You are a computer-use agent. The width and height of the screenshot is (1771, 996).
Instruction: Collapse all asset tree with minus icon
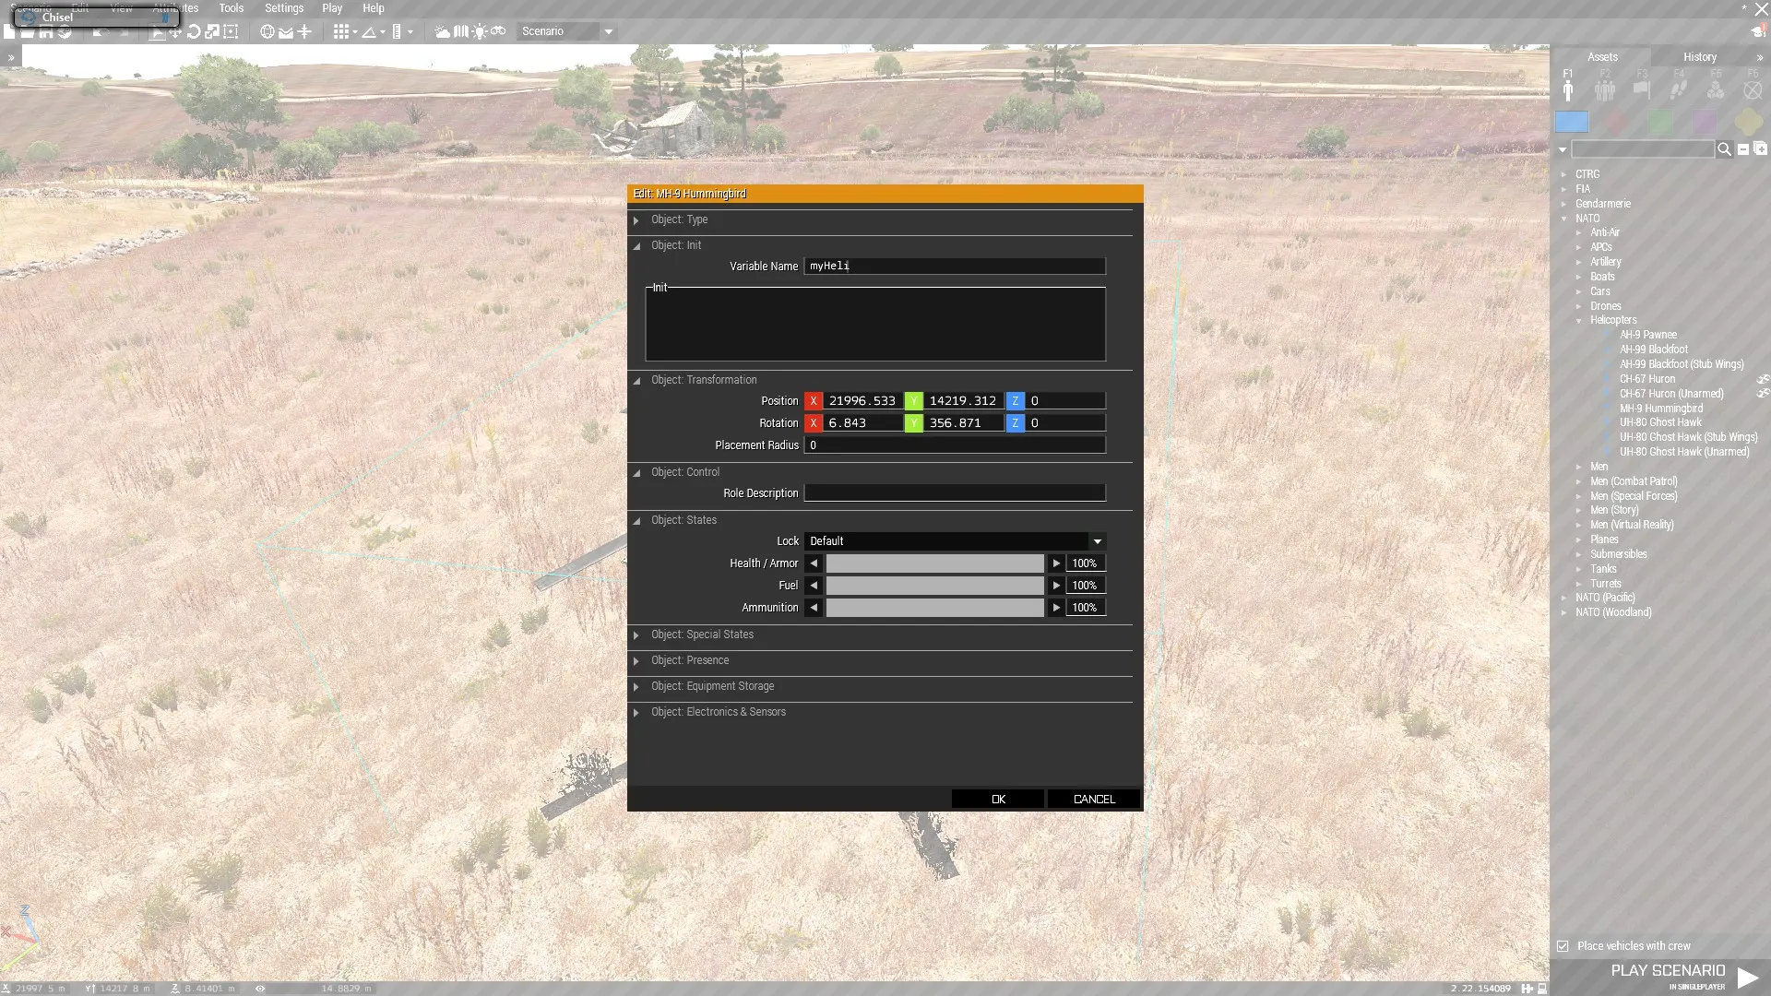[x=1743, y=149]
